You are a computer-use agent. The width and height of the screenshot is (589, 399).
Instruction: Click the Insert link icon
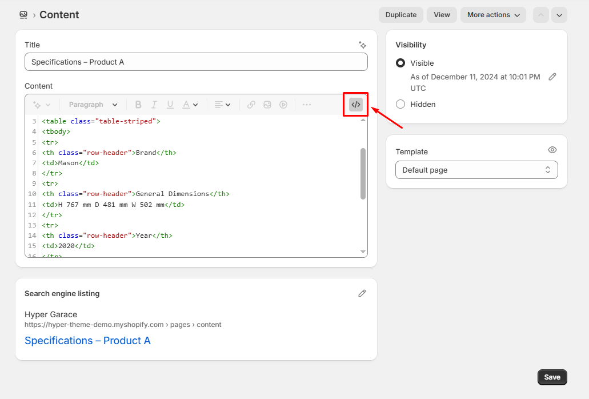point(251,105)
